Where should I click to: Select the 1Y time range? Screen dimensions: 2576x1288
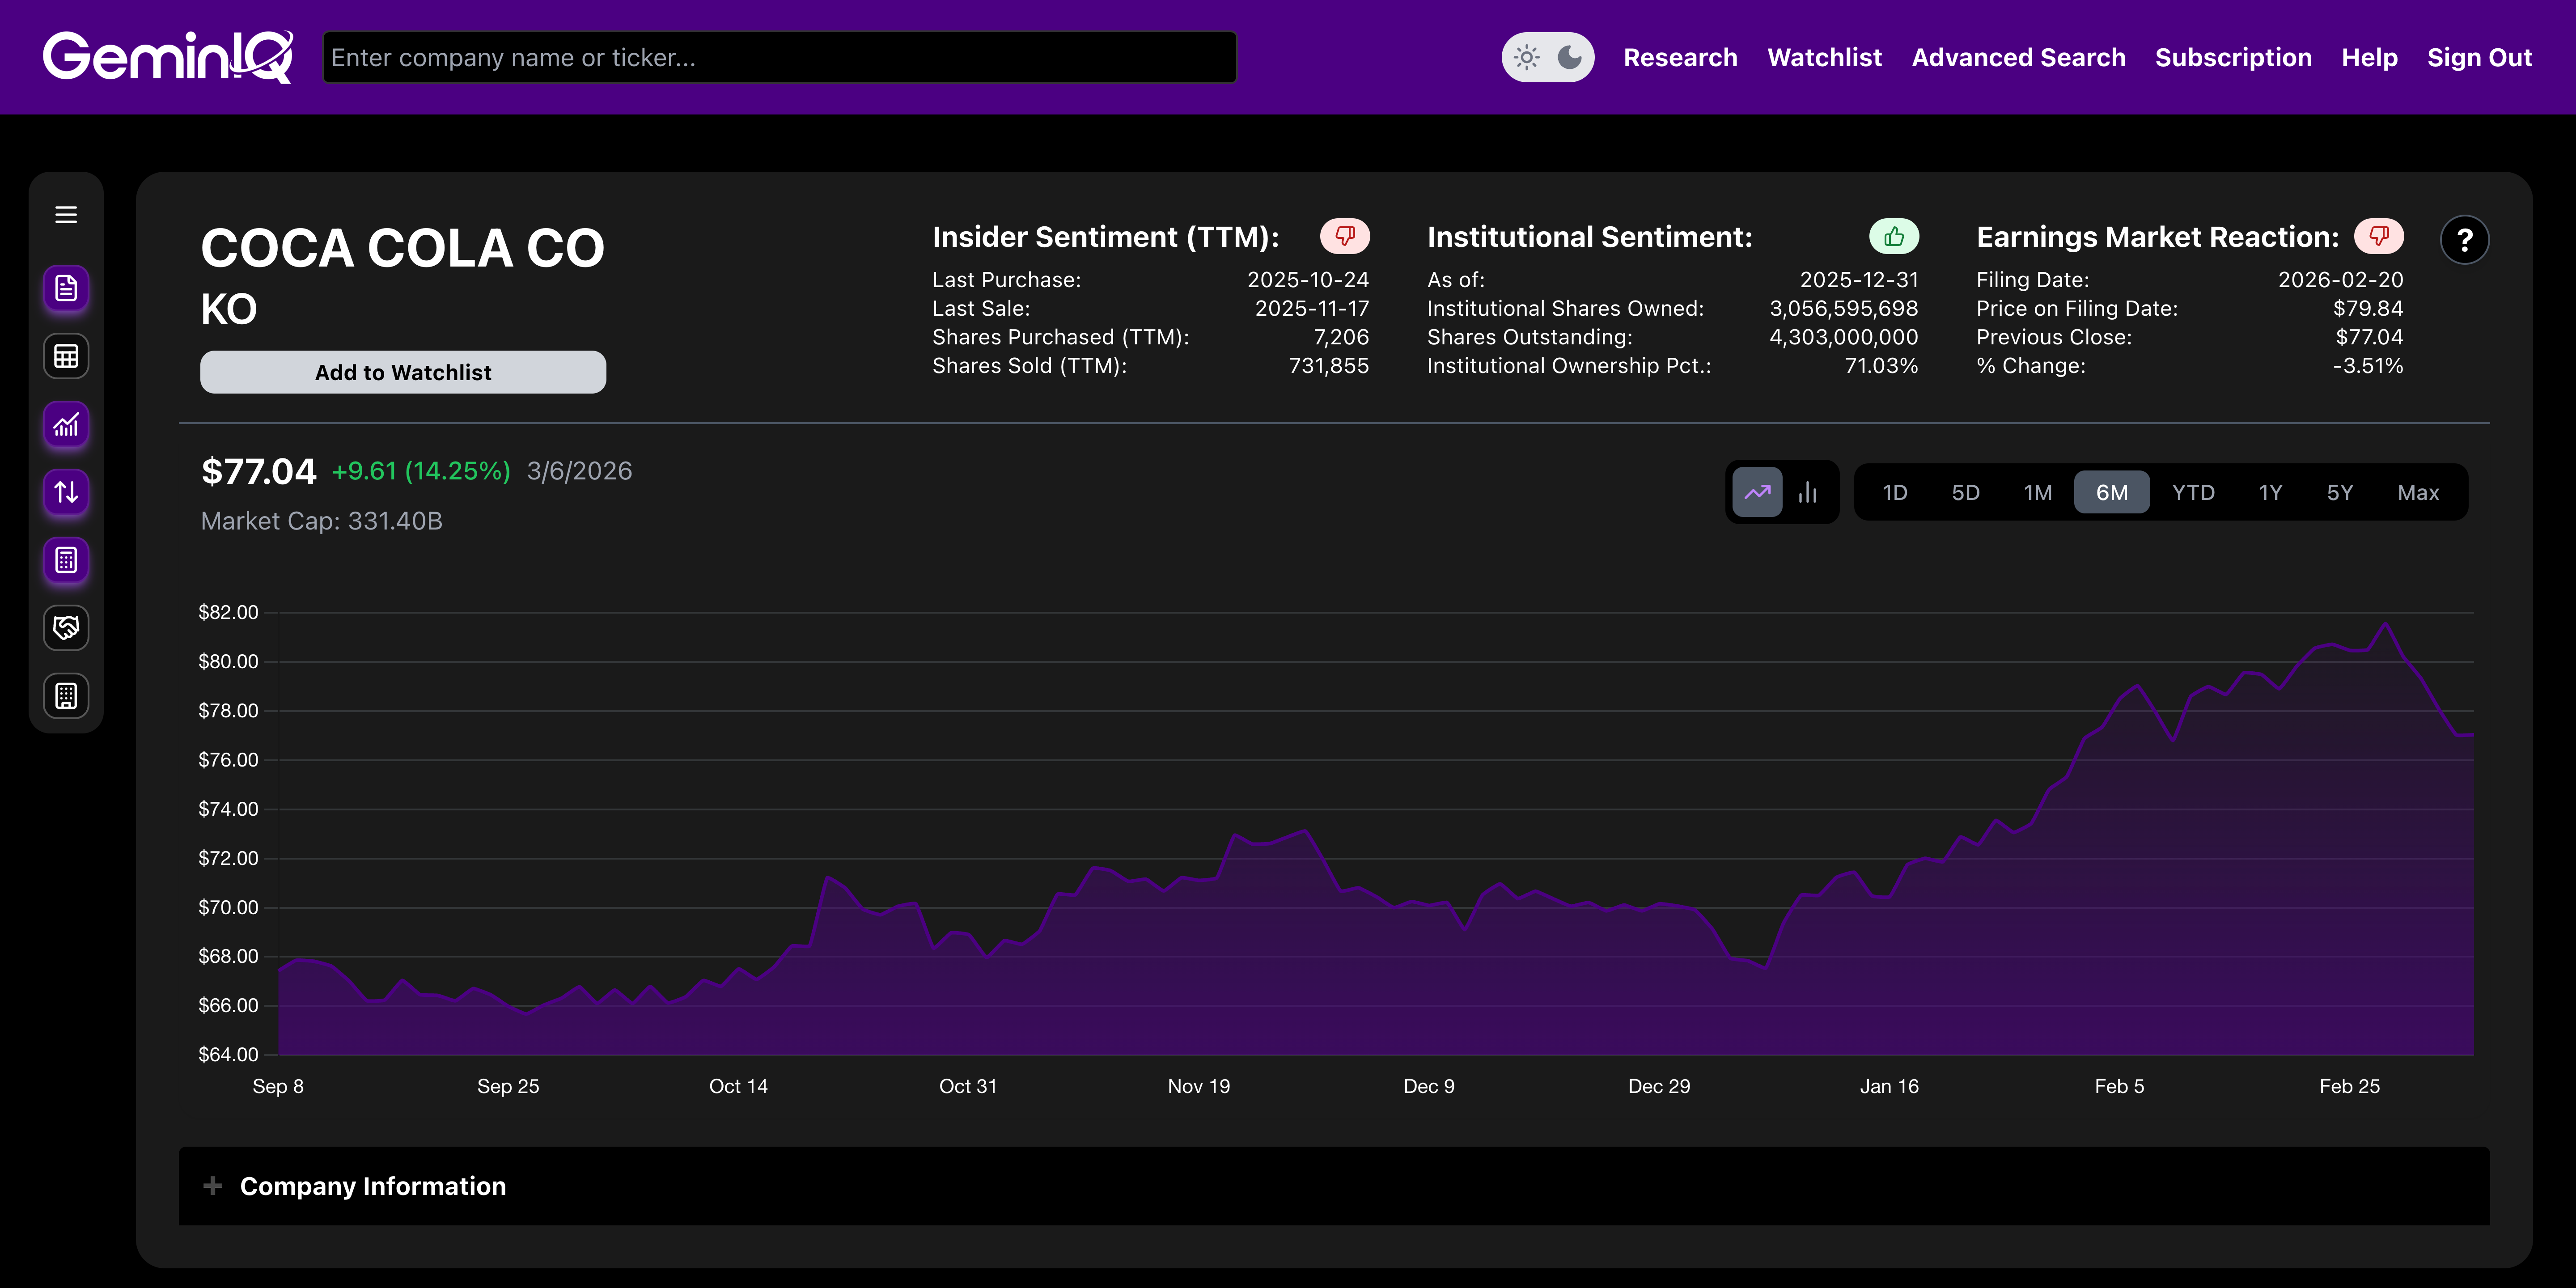tap(2270, 492)
